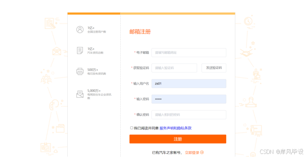The height and width of the screenshot is (157, 306).
Task: Click the 全国注册用户数 statistic text
Action: [97, 32]
